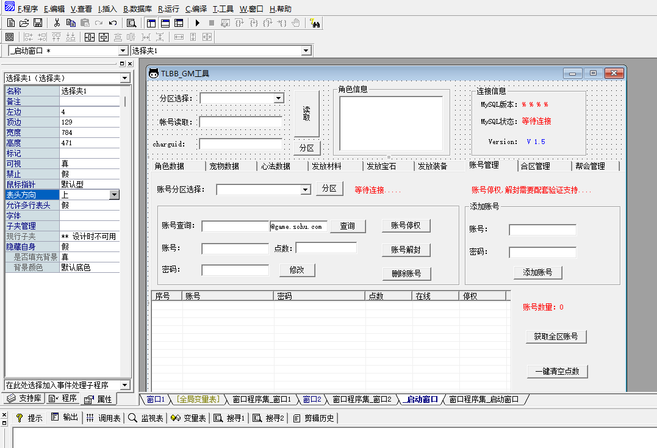
Task: Click the 查询 button
Action: click(348, 226)
